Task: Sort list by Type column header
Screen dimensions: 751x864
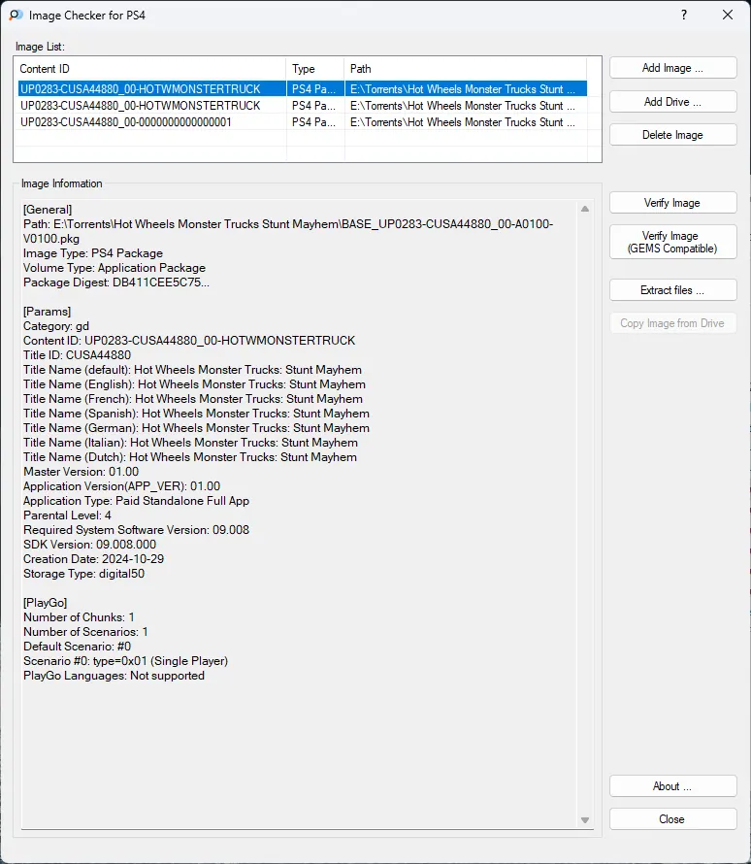Action: [315, 69]
